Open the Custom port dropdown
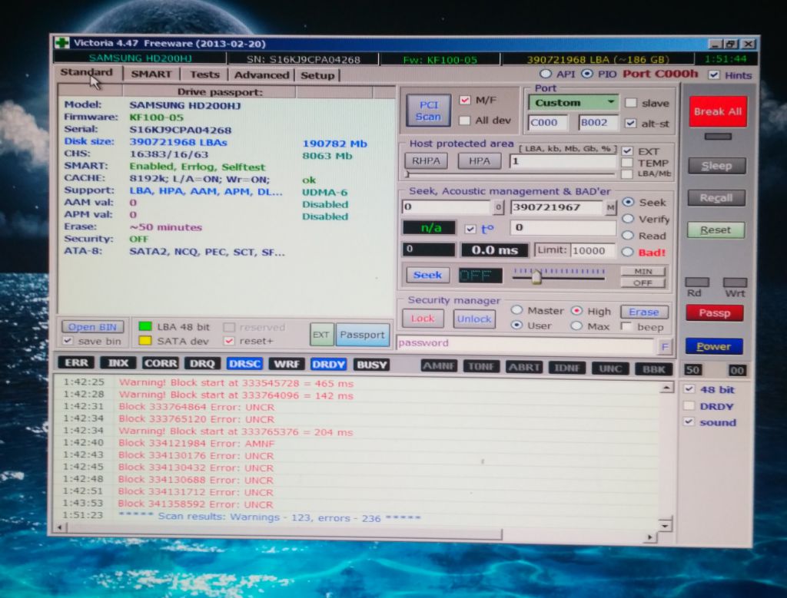787x598 pixels. pos(573,102)
